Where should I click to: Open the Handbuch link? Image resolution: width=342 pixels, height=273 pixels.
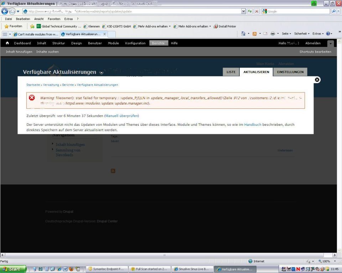253,125
